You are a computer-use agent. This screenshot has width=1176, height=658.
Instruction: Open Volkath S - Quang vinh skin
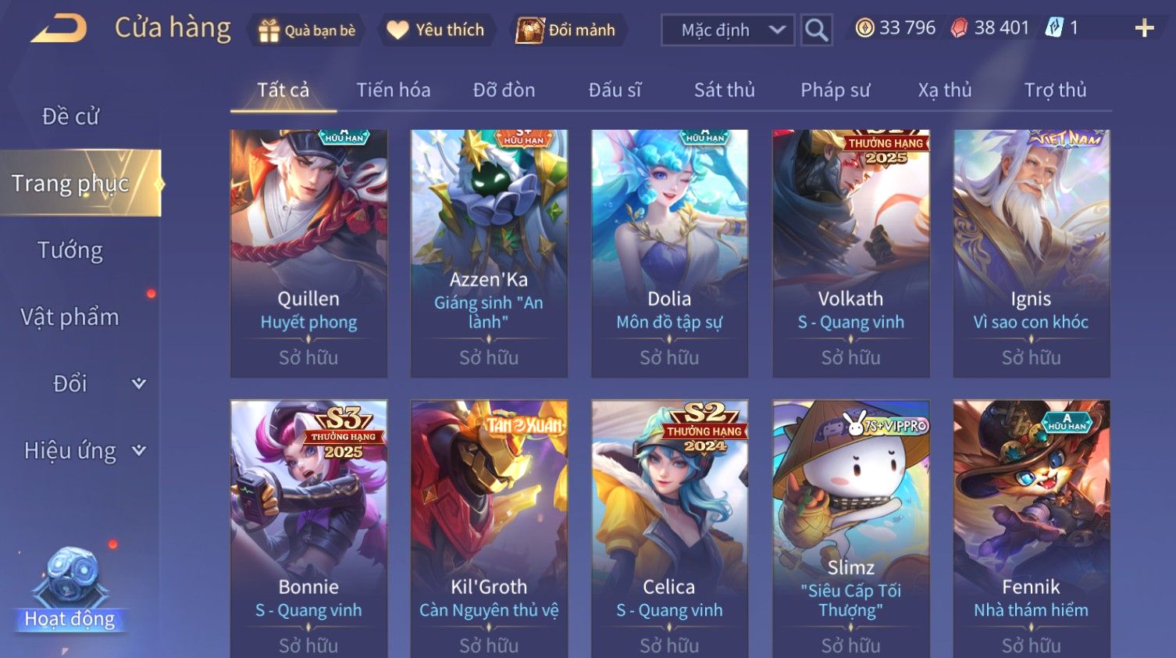(851, 254)
